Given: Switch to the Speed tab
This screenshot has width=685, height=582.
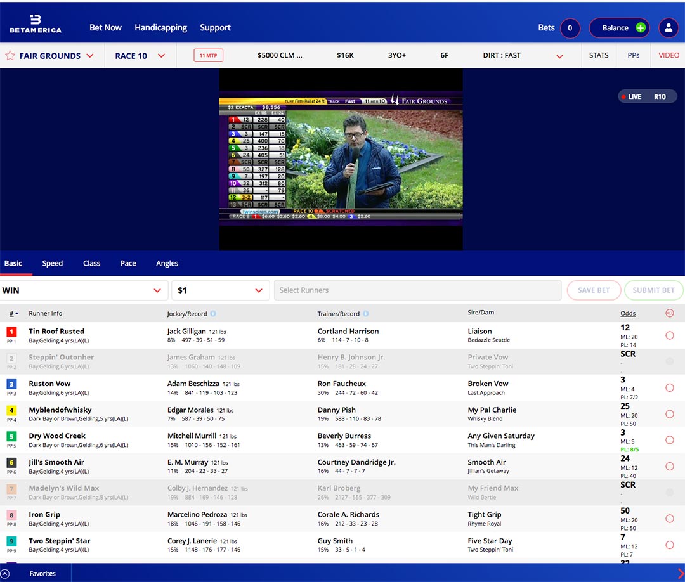Looking at the screenshot, I should (52, 264).
